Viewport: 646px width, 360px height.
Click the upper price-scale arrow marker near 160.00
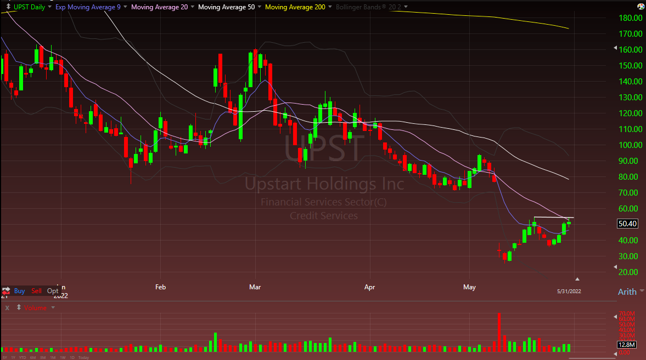pos(615,48)
